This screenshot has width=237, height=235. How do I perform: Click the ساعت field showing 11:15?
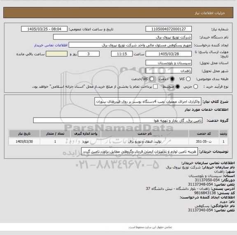coord(122,54)
